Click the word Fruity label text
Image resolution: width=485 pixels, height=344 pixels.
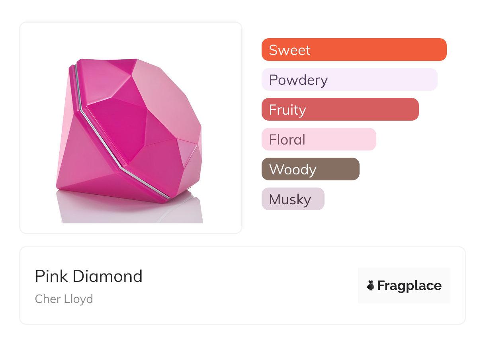coord(287,109)
